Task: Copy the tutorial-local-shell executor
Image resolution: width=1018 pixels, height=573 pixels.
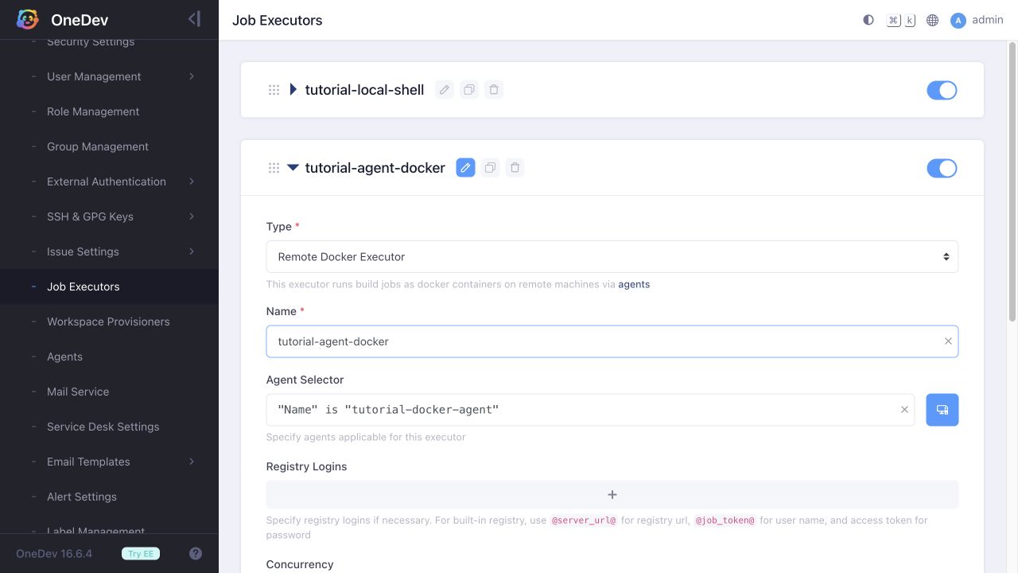Action: click(469, 90)
